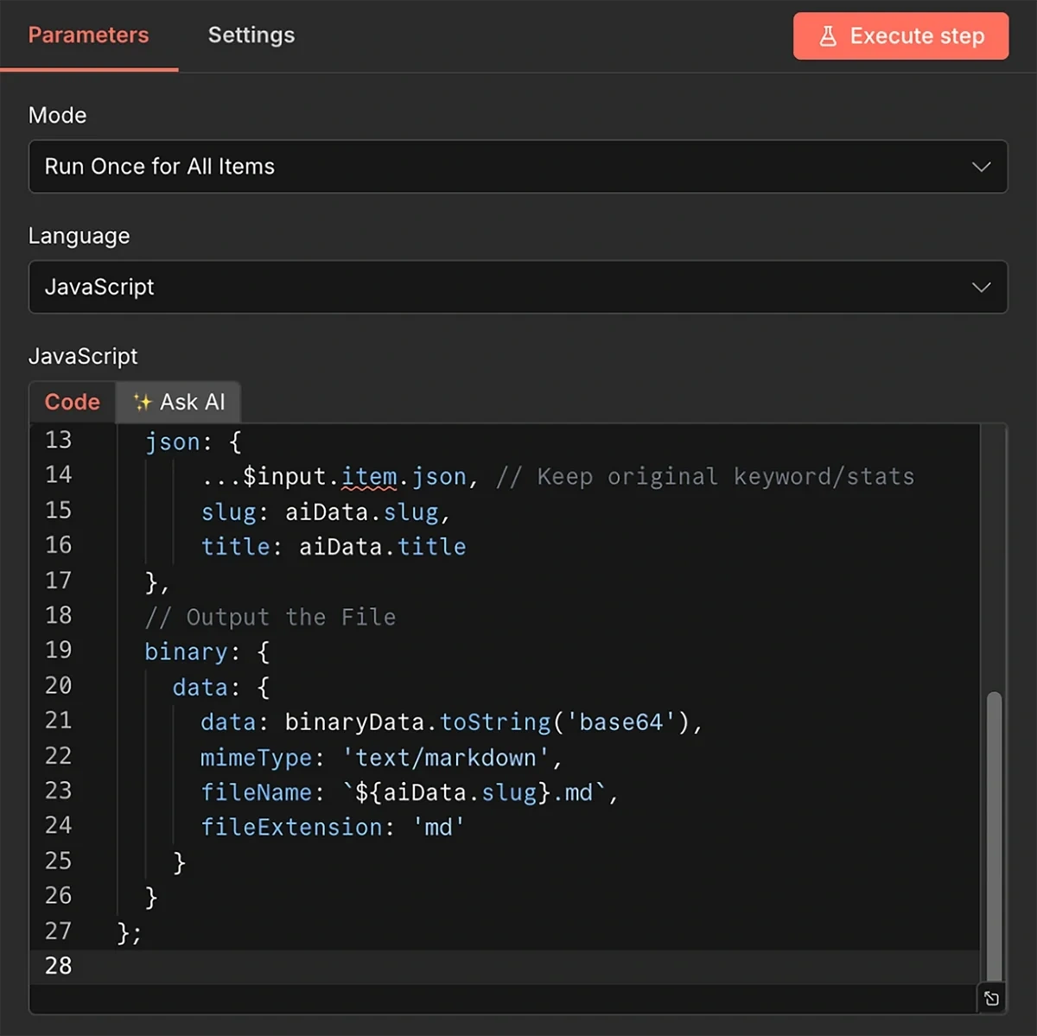The image size is (1037, 1036).
Task: Click the chevron on the Mode dropdown
Action: [982, 166]
